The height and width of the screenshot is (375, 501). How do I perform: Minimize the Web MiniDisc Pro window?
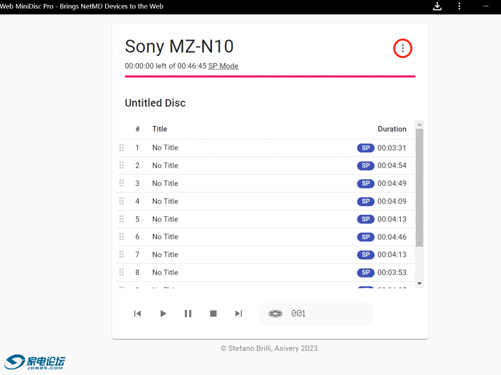(x=485, y=7)
